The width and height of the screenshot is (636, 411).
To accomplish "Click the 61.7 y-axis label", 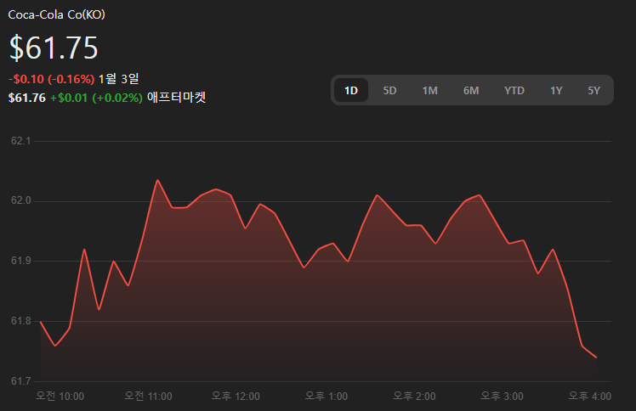I will click(20, 381).
